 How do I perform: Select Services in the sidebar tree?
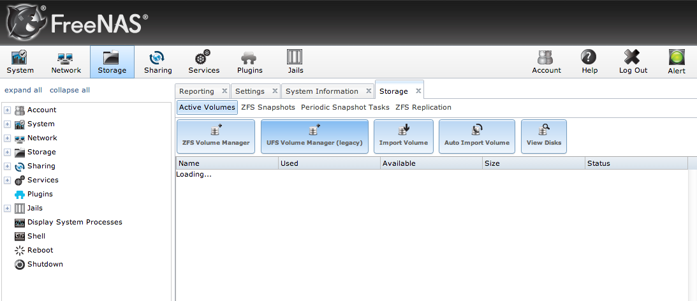43,180
